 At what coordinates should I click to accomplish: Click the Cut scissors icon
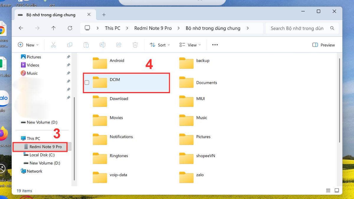[53, 45]
